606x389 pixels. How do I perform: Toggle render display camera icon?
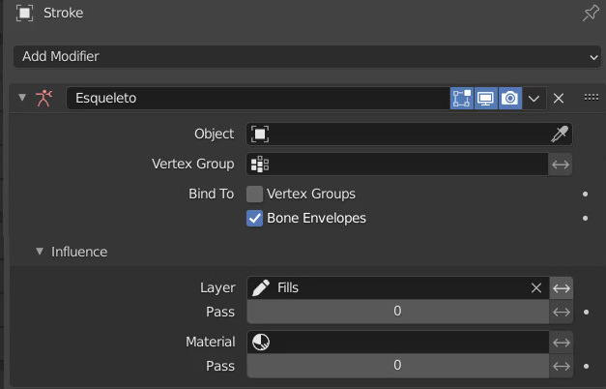(x=510, y=99)
